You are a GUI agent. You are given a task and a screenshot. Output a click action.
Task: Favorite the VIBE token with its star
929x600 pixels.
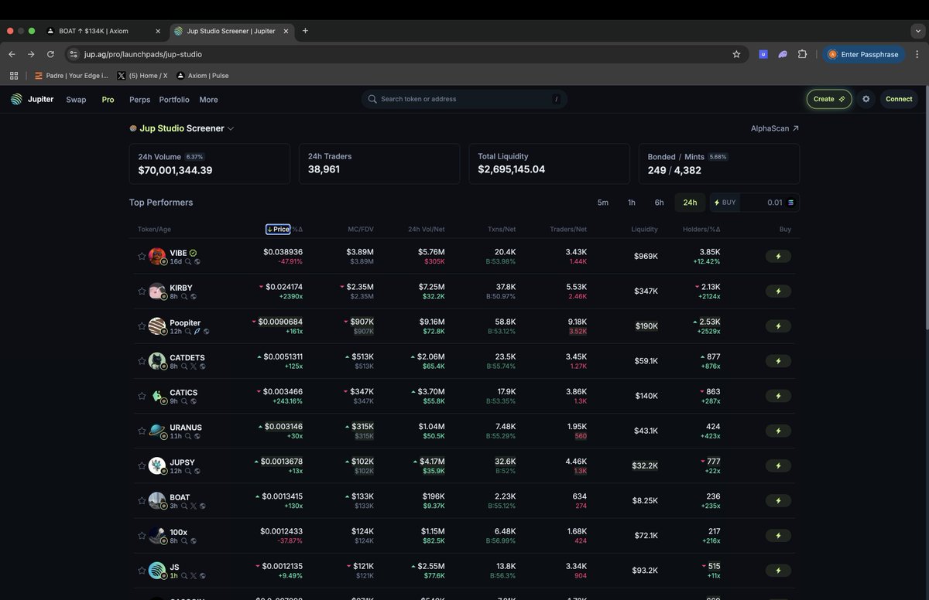pos(142,256)
